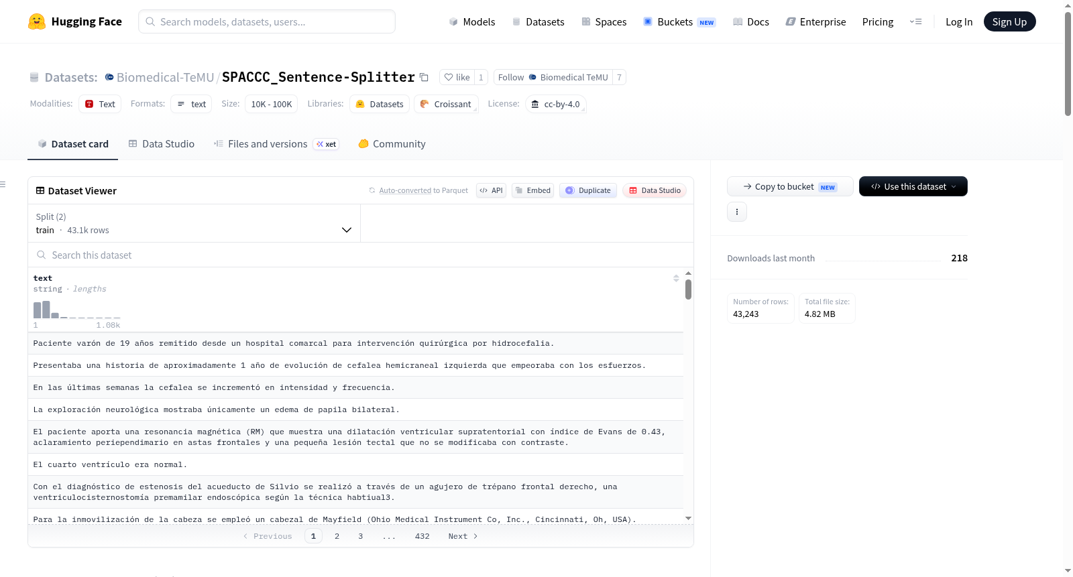Duplicate the dataset viewer
The height and width of the screenshot is (577, 1073).
[588, 190]
